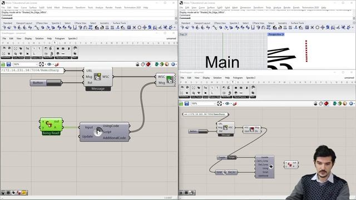Viewport: 356px width, 200px height.
Task: Open file icon in right Grasshopper canvas toolbar
Action: click(x=181, y=104)
